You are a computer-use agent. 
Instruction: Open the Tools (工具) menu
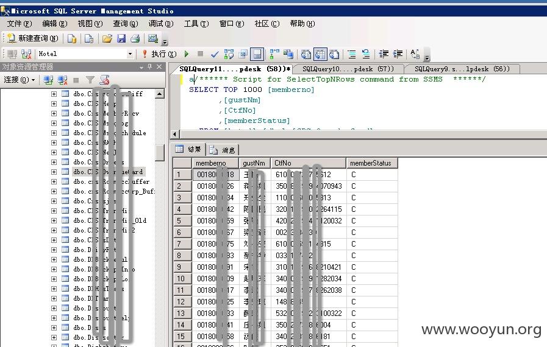click(196, 24)
